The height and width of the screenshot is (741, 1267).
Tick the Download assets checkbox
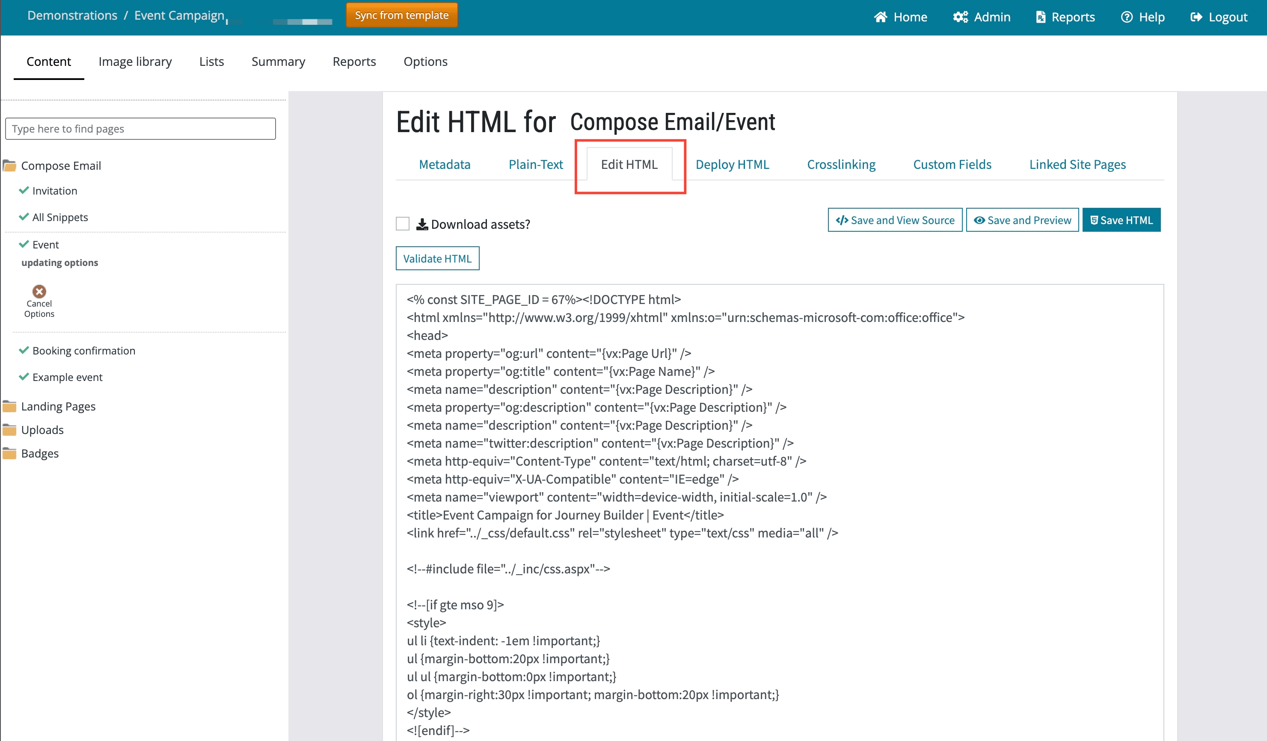coord(403,224)
